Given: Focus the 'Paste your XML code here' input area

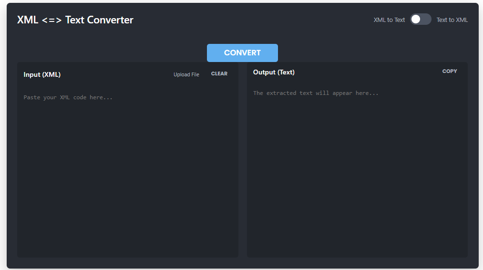Looking at the screenshot, I should 127,171.
